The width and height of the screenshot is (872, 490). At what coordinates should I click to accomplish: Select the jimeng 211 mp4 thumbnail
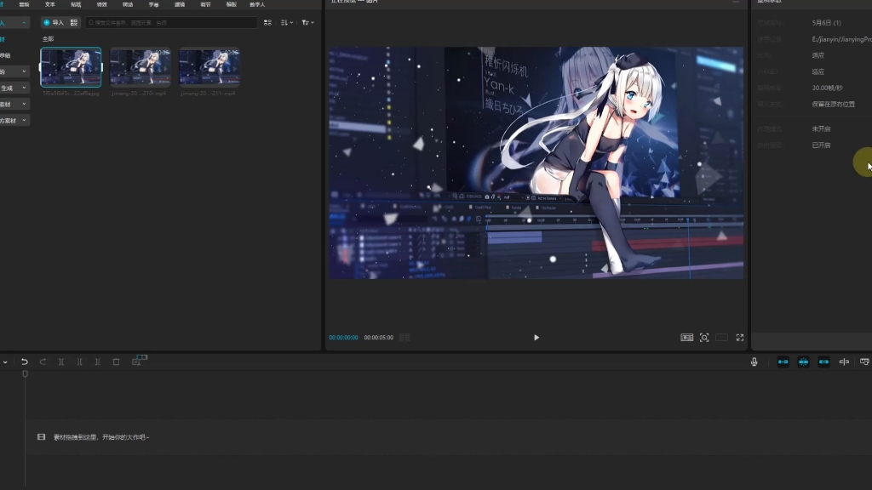point(209,67)
